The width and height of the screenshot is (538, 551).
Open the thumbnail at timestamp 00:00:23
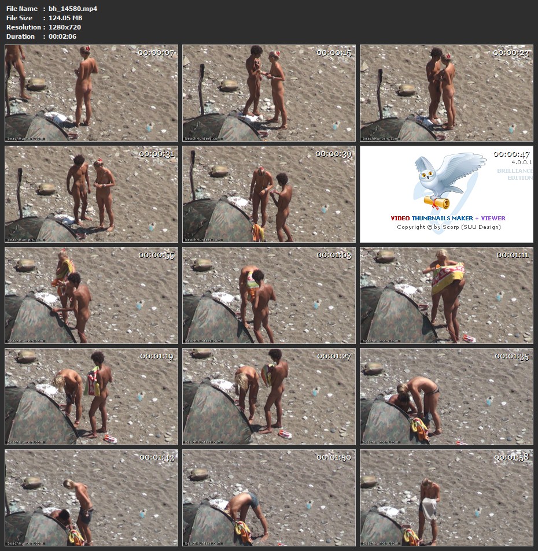click(x=446, y=93)
